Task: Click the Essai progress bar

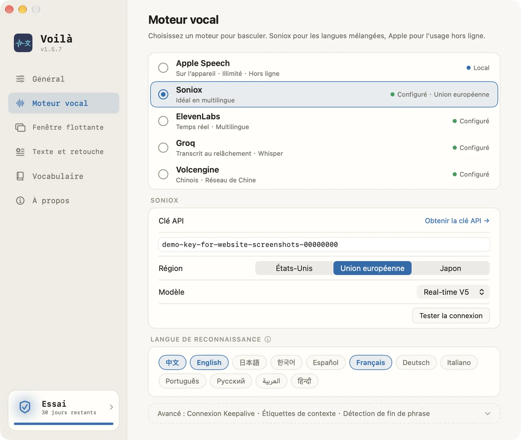Action: [64, 424]
